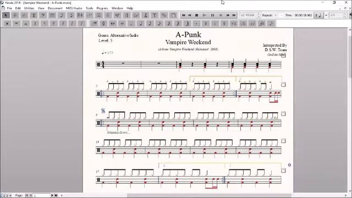Jump playback to the end
The image size is (352, 198).
(x=234, y=15)
